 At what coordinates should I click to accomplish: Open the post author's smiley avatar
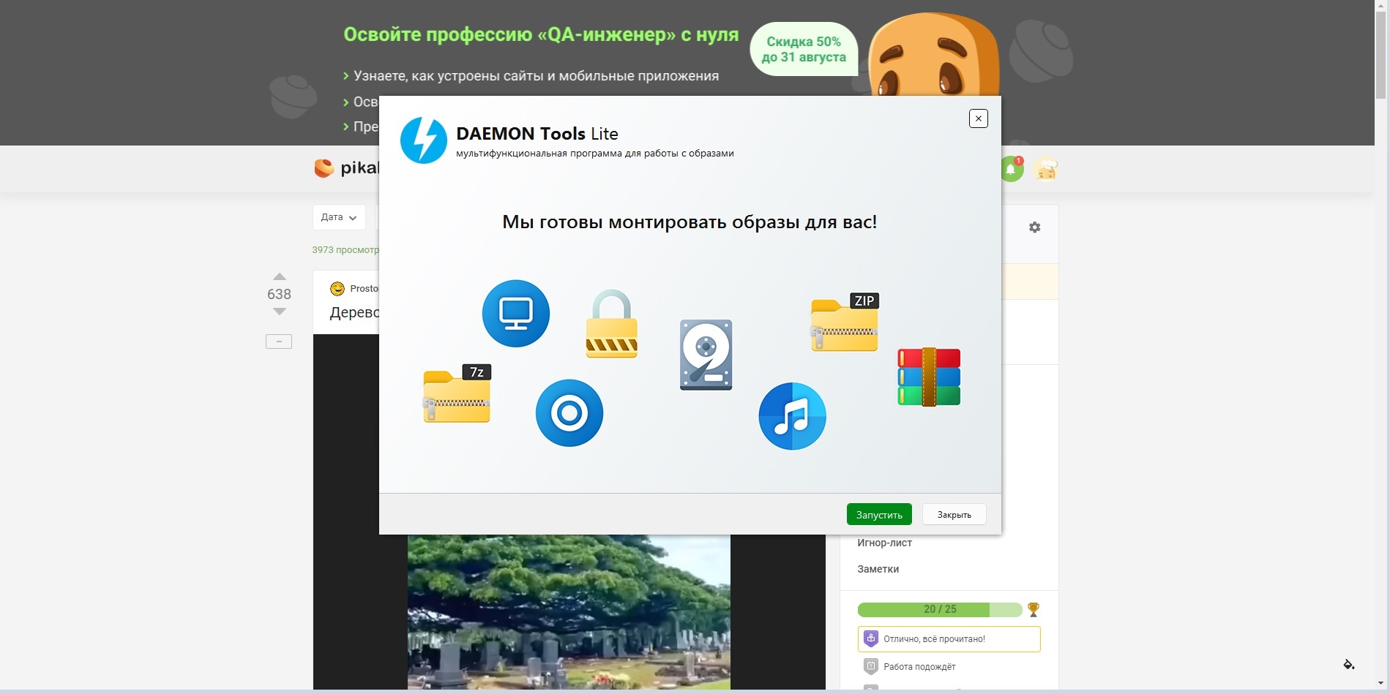coord(337,288)
